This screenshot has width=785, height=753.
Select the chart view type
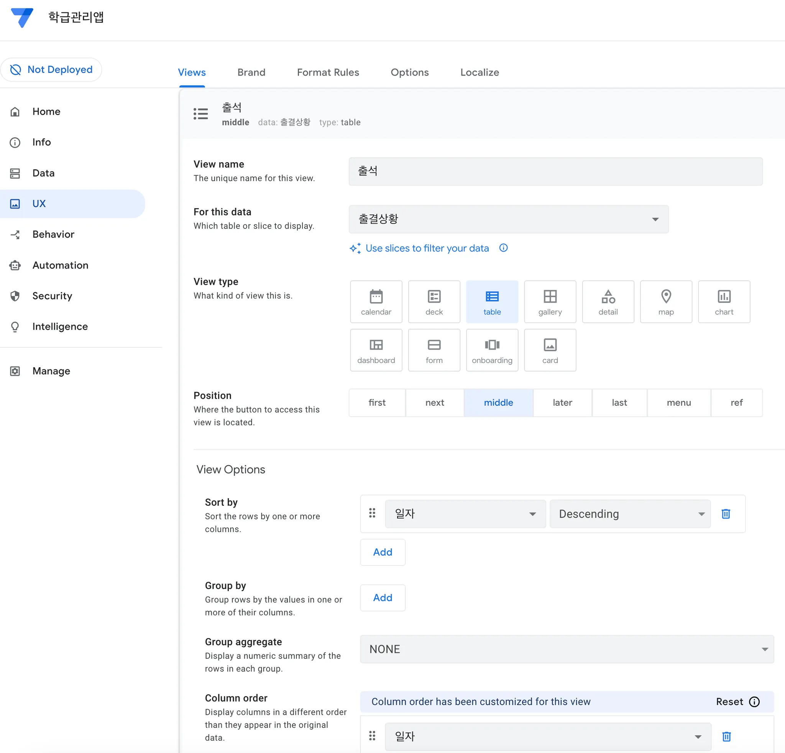click(724, 302)
